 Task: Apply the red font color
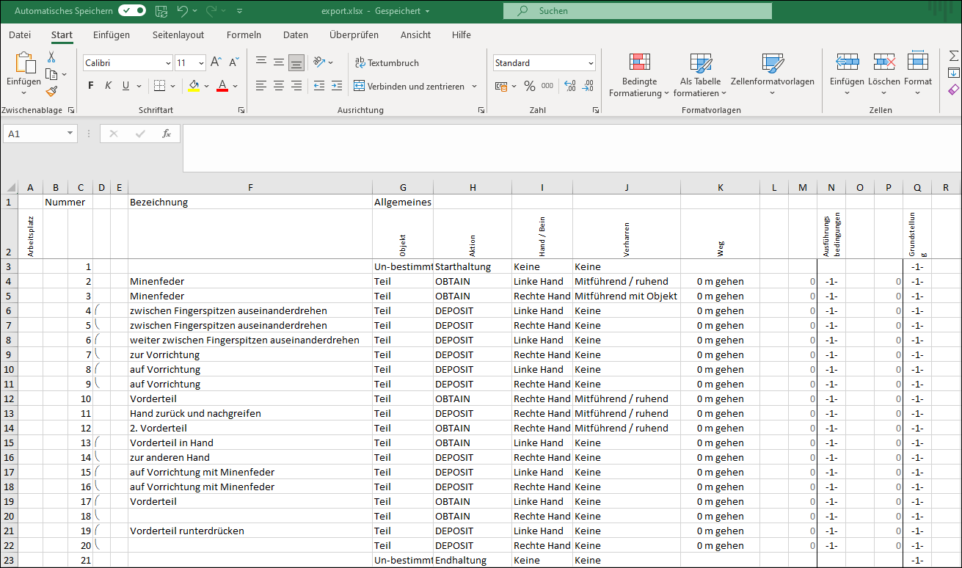coord(222,86)
